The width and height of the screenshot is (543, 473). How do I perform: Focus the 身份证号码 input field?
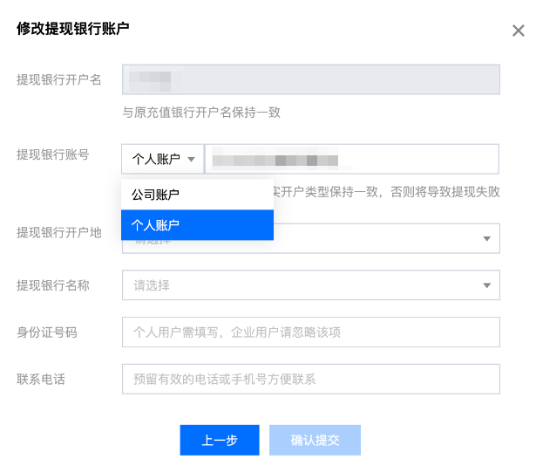tap(310, 332)
